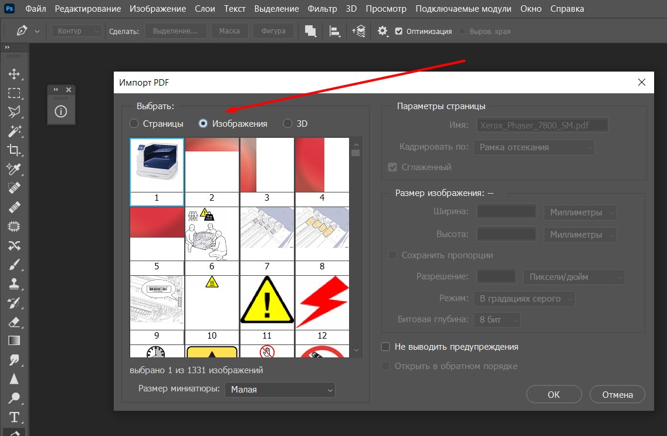Select the Страницы radio button
Viewport: 667px width, 436px height.
(x=134, y=124)
